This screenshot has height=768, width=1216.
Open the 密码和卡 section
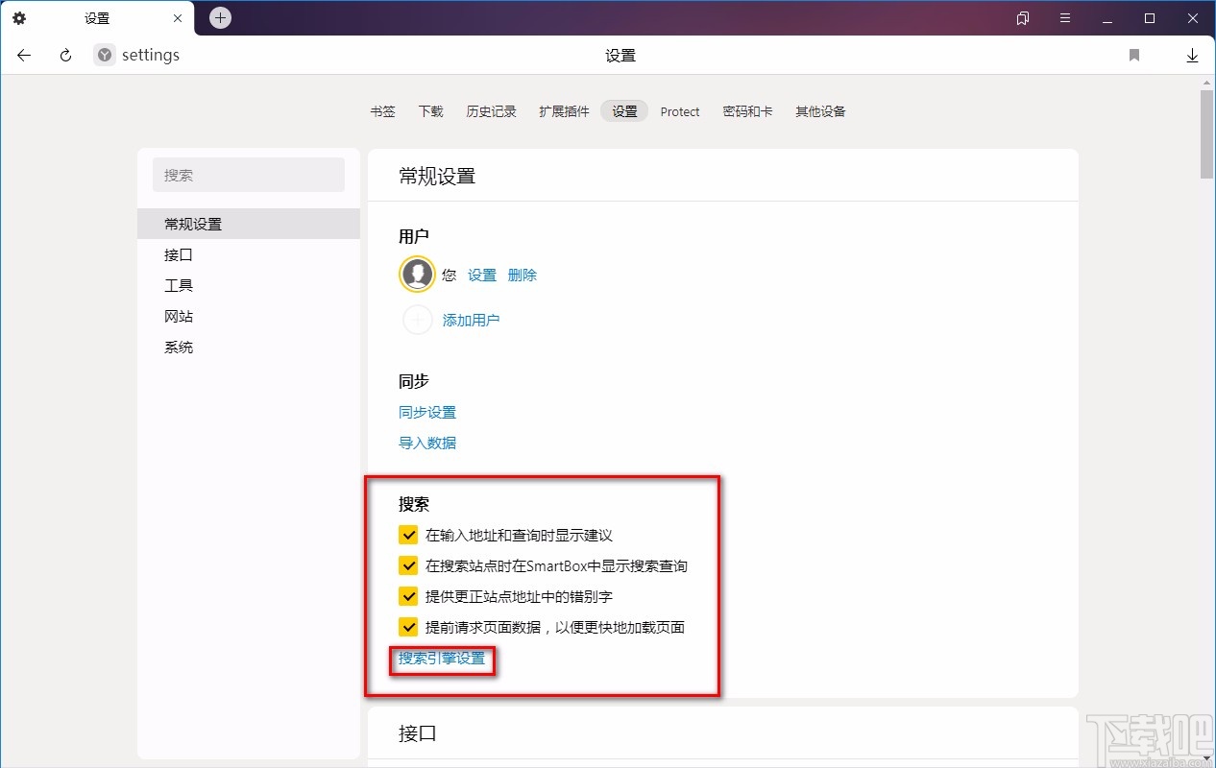[x=748, y=111]
